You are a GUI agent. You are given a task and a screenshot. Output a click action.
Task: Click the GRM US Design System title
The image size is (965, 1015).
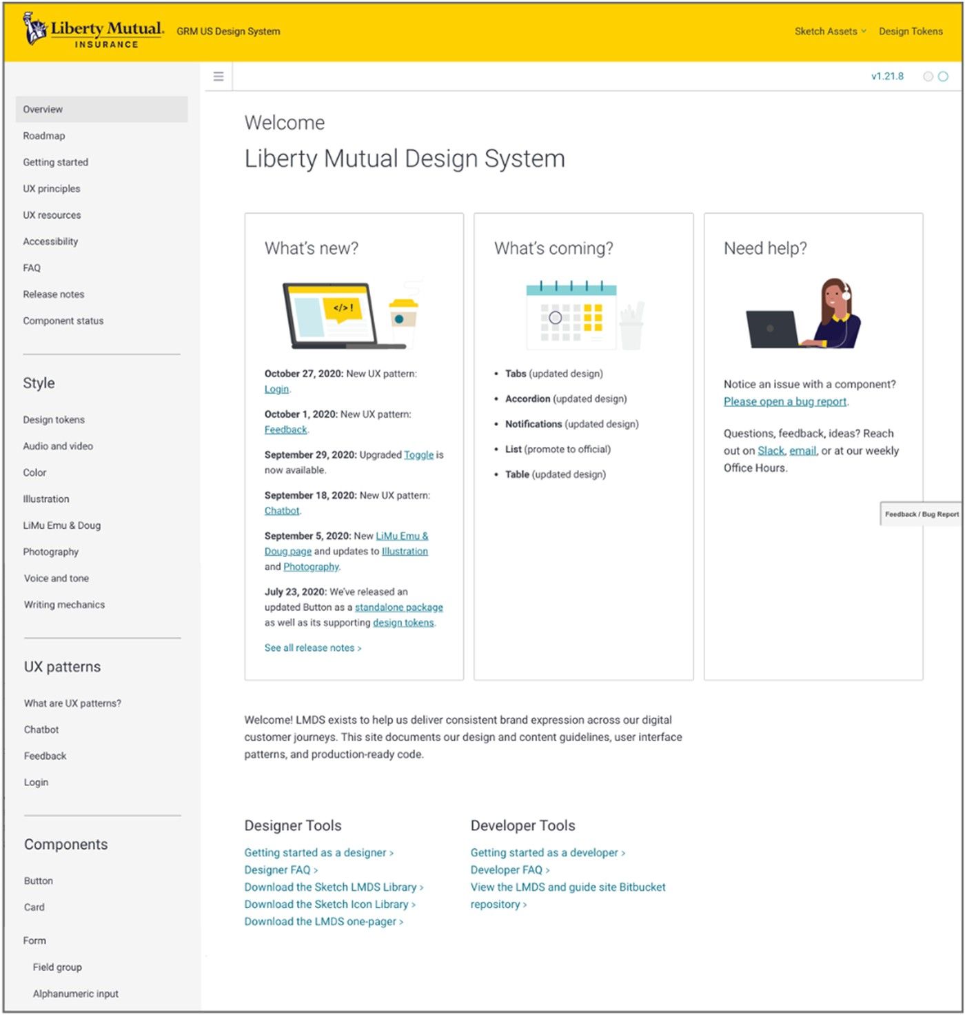(228, 31)
